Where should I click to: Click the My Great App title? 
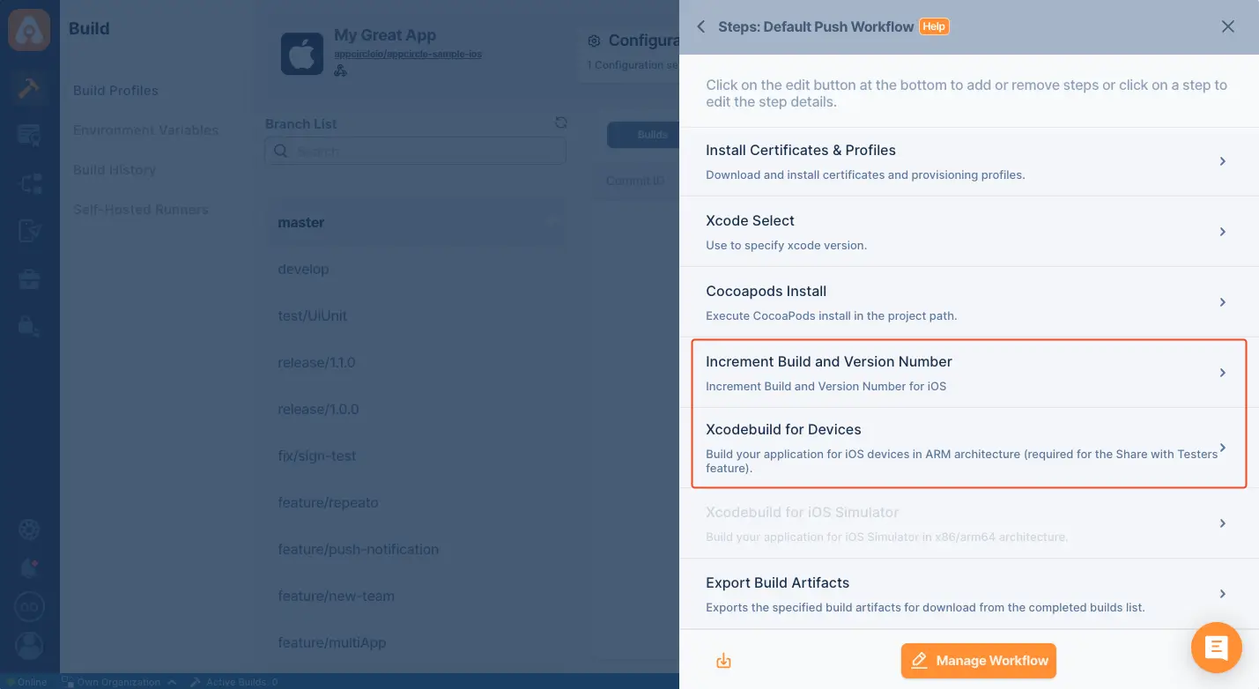(x=385, y=35)
